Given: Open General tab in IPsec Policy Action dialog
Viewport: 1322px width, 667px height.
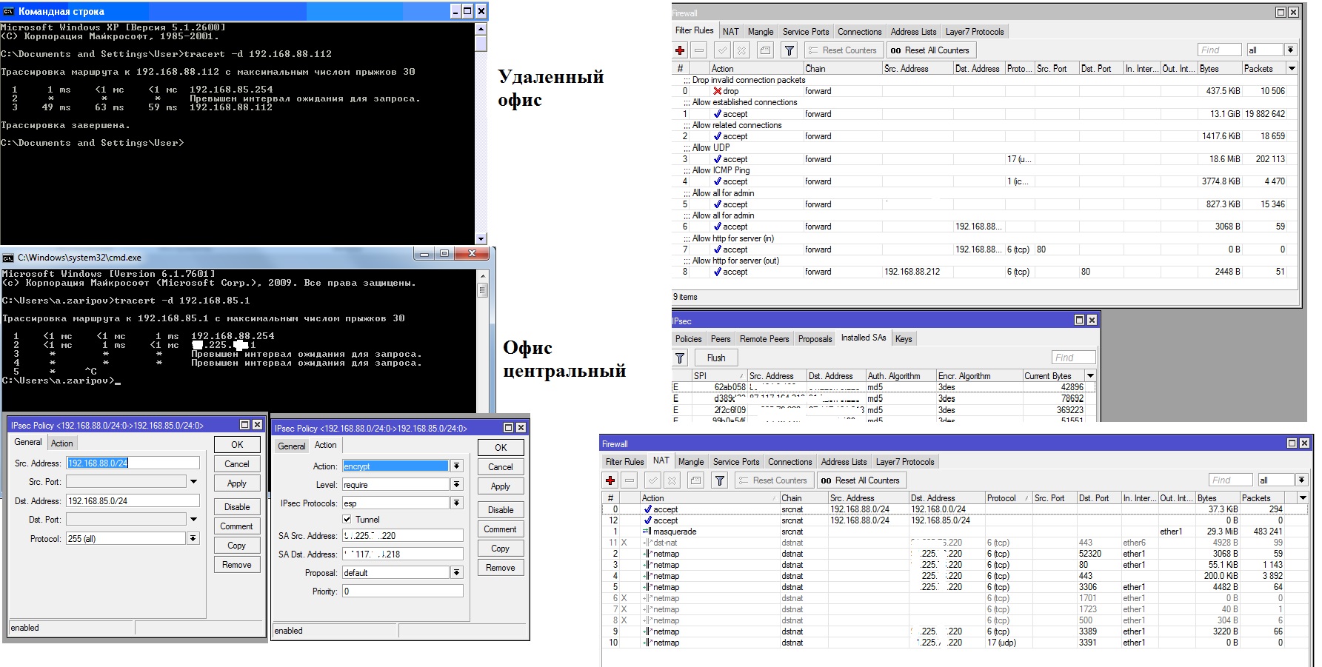Looking at the screenshot, I should 292,446.
